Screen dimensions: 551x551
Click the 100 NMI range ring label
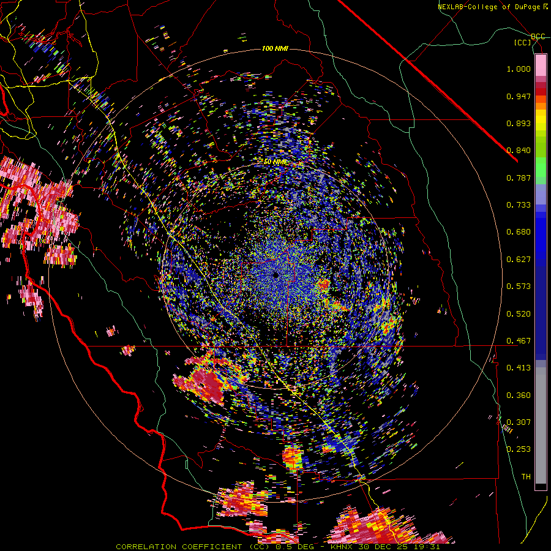[275, 48]
